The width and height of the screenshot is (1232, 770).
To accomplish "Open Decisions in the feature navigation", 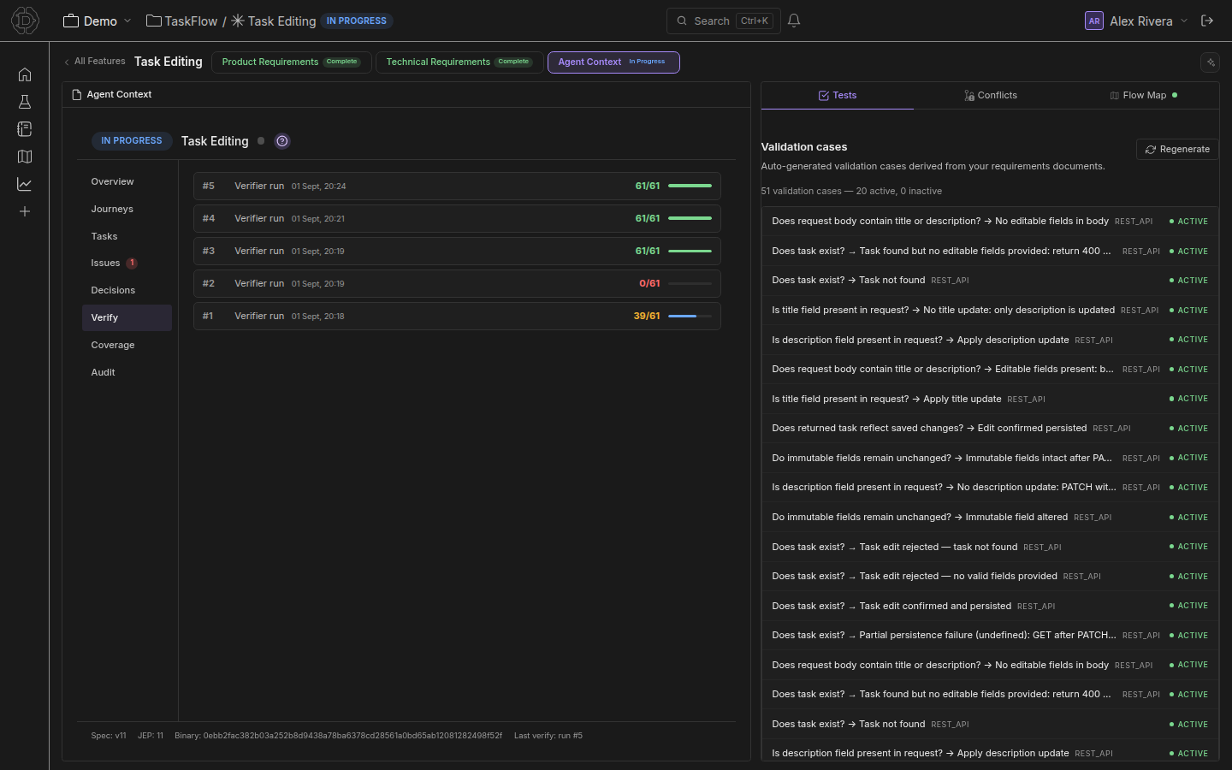I will click(127, 290).
